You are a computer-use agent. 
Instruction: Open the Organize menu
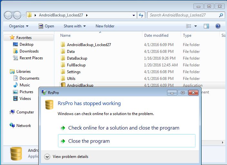(x=19, y=26)
